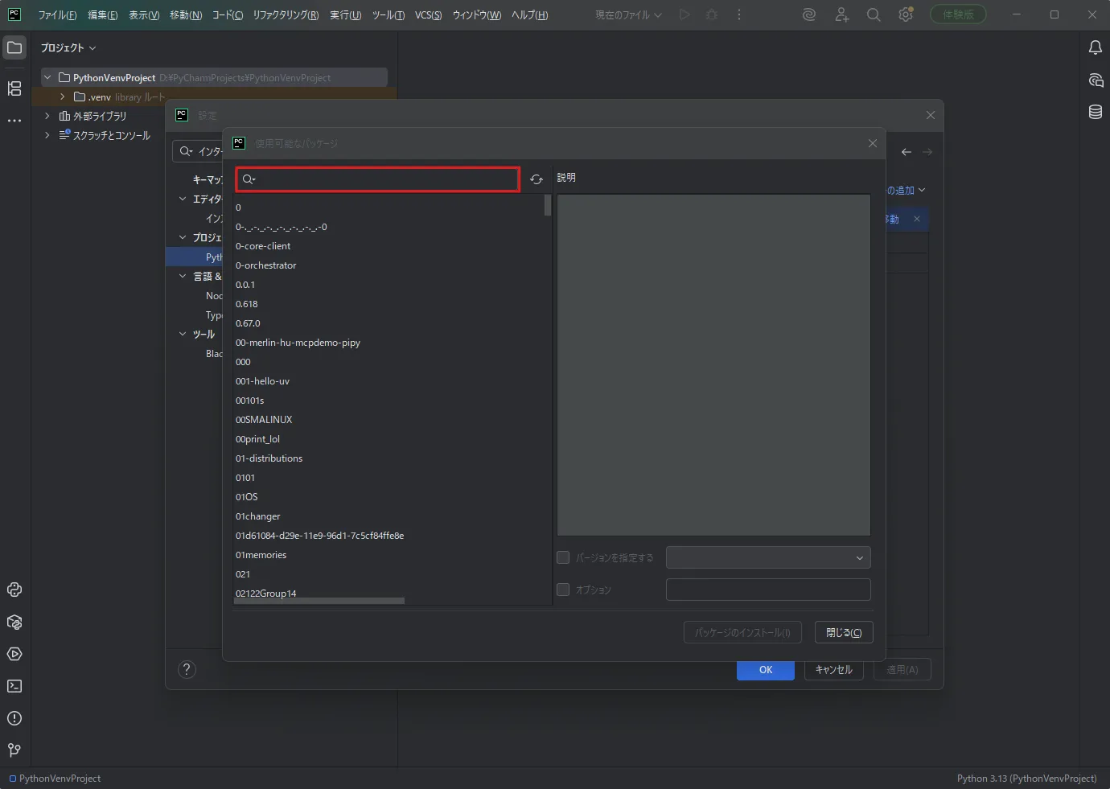1110x789 pixels.
Task: Click the 閉じる(C) button
Action: coord(844,632)
